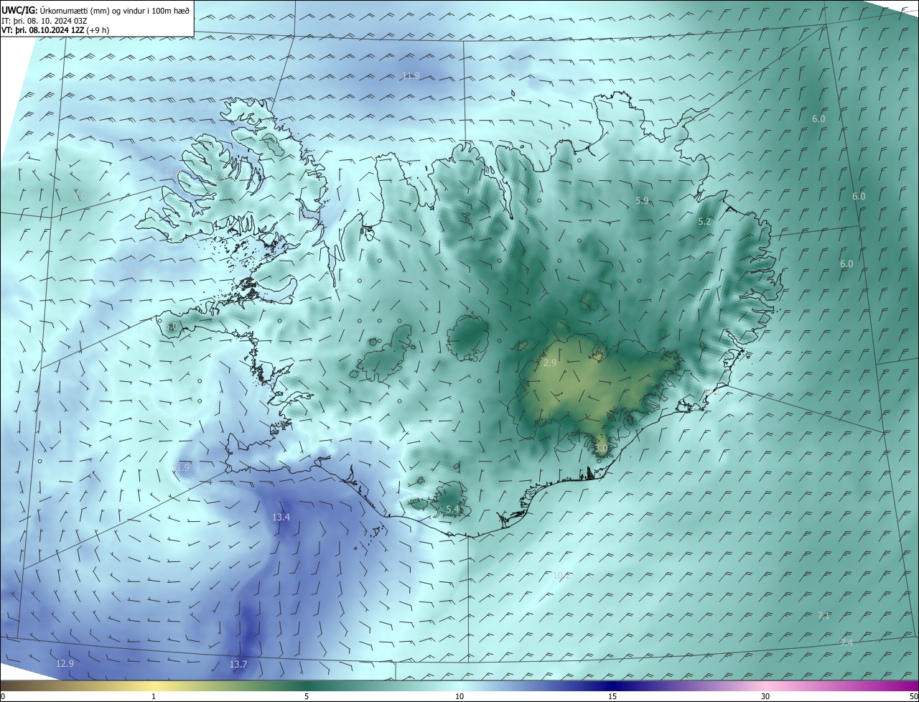Click the 7.4 value label on the map
919x702 pixels.
click(x=846, y=642)
